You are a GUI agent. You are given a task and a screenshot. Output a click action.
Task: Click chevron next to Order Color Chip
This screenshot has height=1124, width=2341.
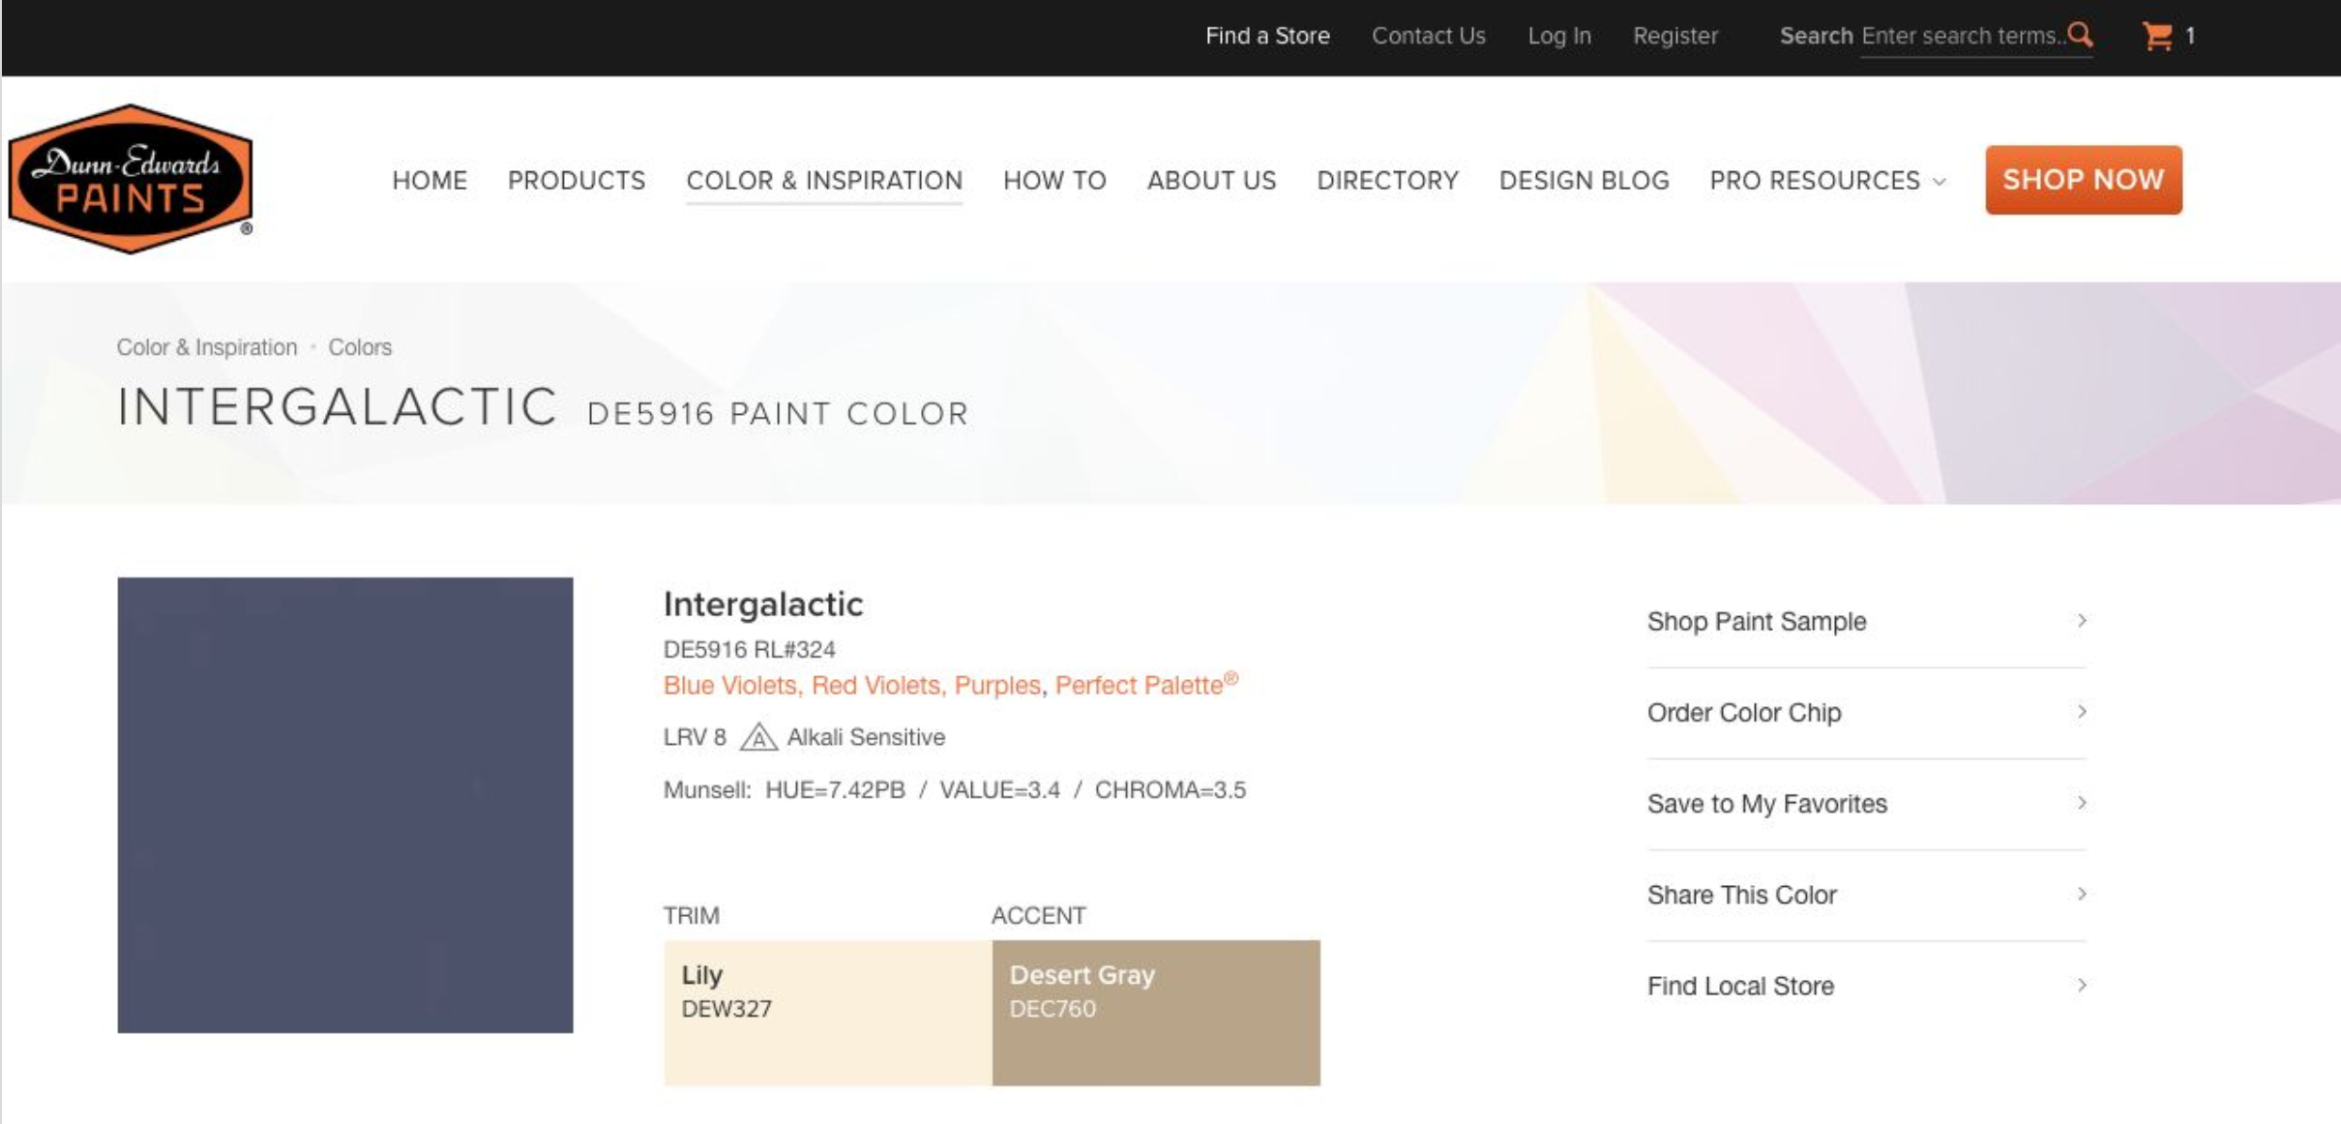tap(2081, 712)
